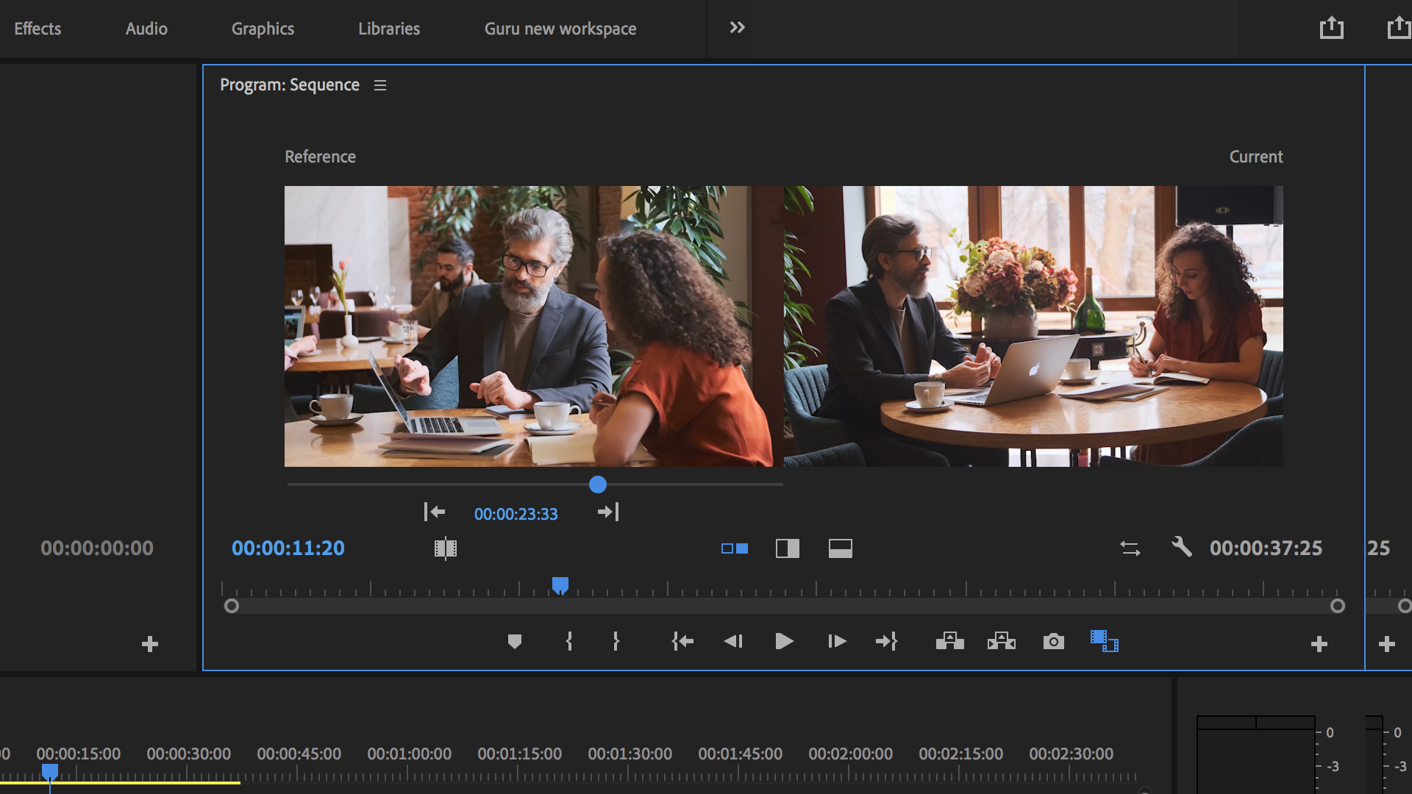1412x794 pixels.
Task: Open the Libraries workspace tab
Action: (x=389, y=29)
